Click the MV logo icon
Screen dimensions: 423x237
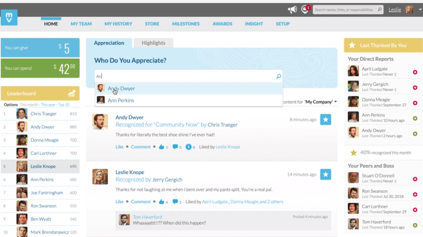(9, 18)
